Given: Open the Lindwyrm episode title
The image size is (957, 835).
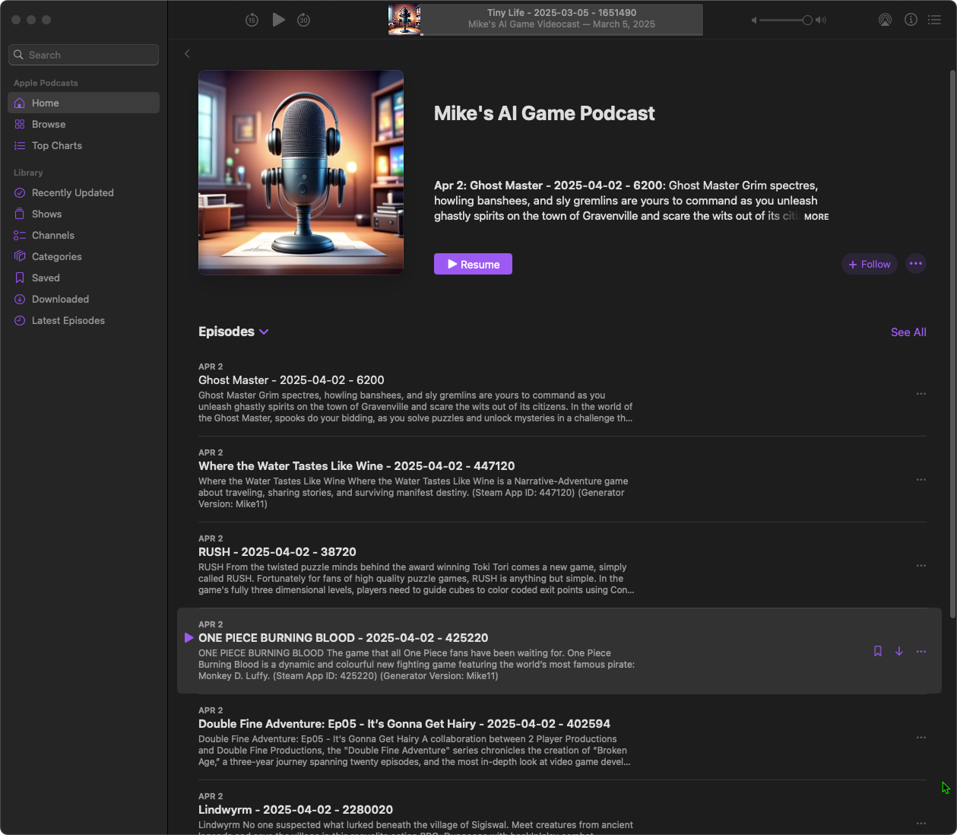Looking at the screenshot, I should [296, 810].
